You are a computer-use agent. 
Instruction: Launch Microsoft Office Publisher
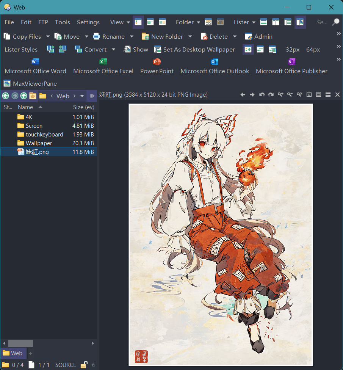pyautogui.click(x=291, y=66)
